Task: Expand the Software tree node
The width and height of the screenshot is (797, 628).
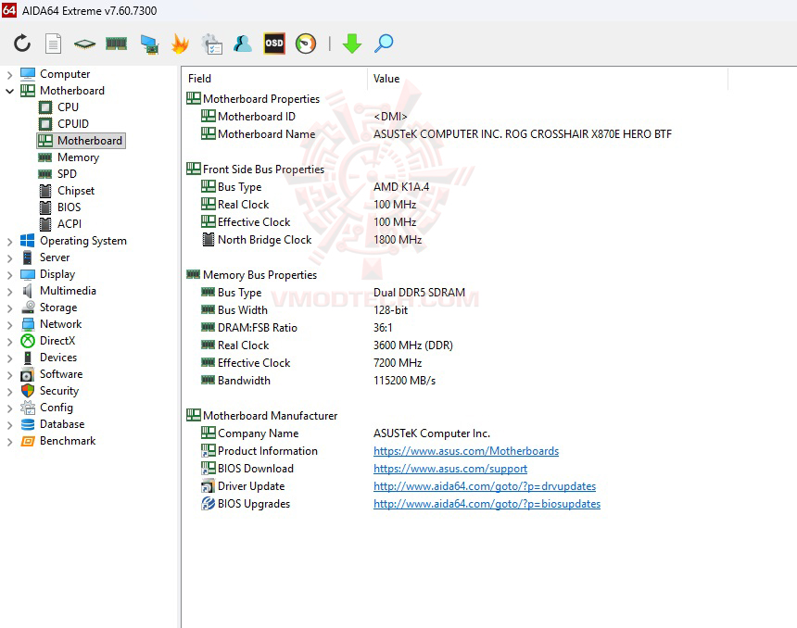Action: pos(9,375)
